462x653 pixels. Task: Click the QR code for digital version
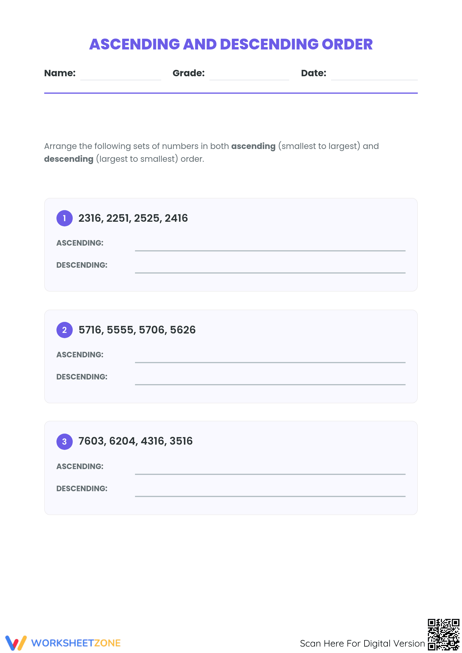coord(443,634)
